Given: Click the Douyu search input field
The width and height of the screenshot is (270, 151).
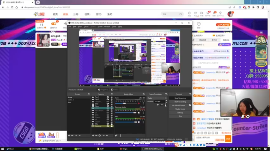Looking at the screenshot, I should [x=170, y=14].
